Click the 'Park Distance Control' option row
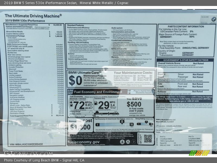 (36, 81)
